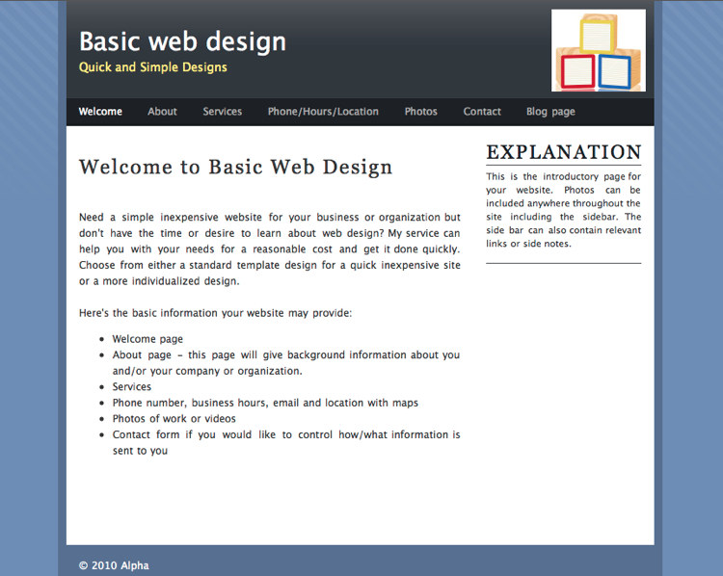The image size is (723, 576).
Task: Click the 'Welcome page' bullet item
Action: [147, 339]
